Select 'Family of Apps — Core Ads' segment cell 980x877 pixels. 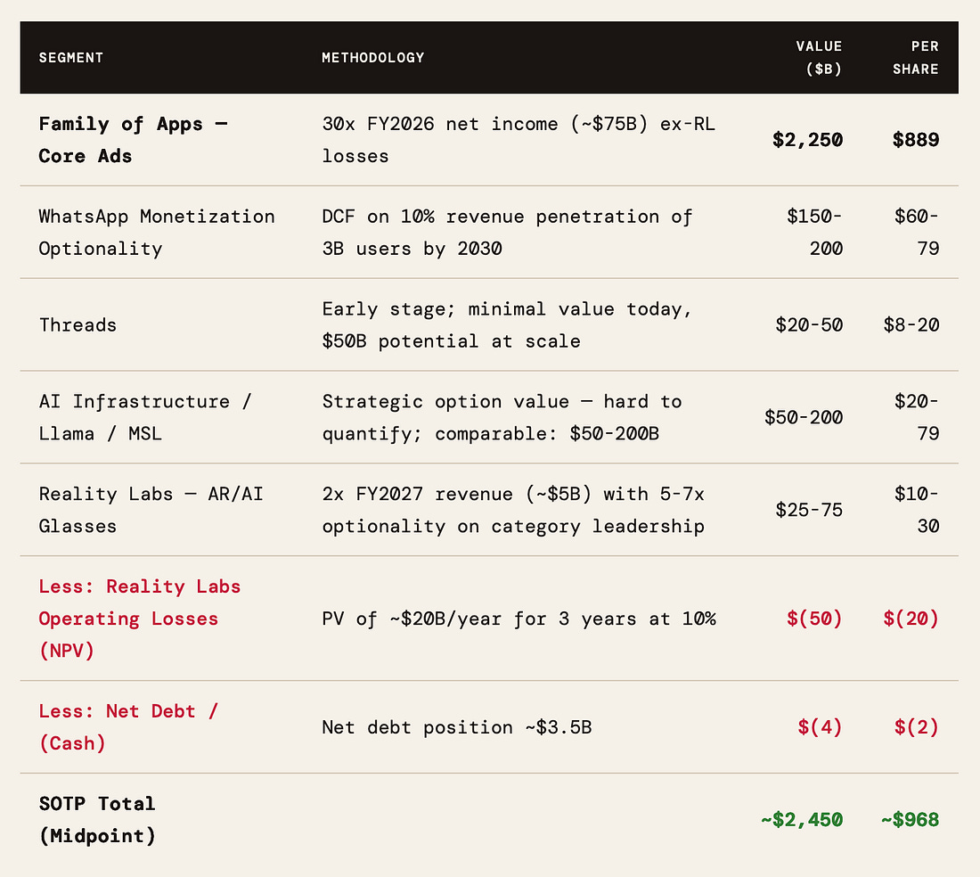click(x=133, y=139)
